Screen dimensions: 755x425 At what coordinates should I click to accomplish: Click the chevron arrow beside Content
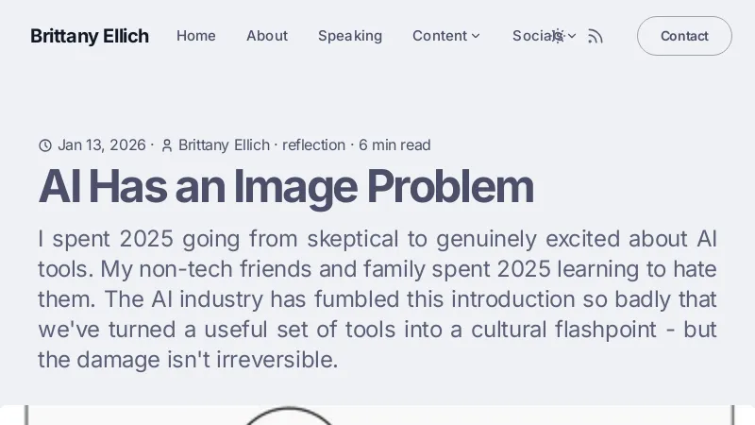(476, 36)
